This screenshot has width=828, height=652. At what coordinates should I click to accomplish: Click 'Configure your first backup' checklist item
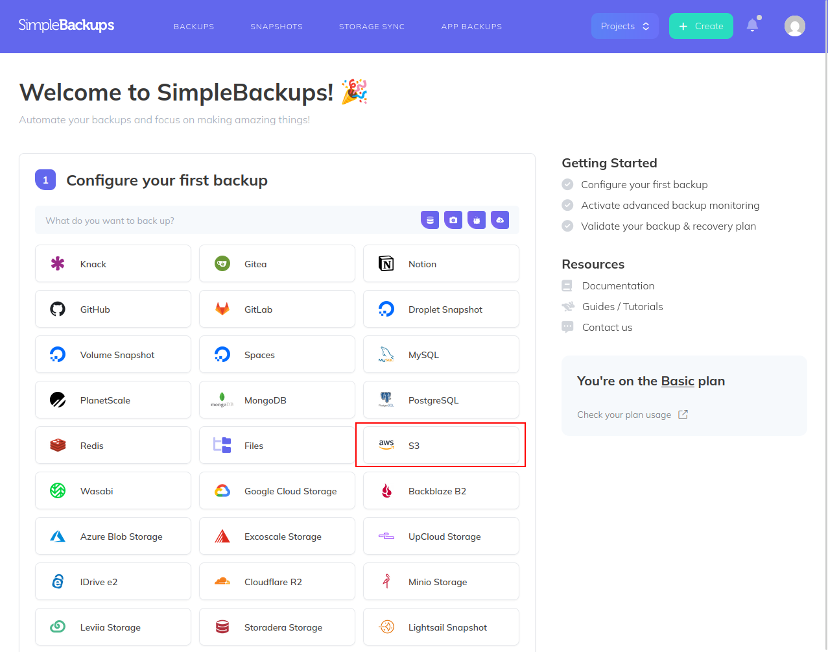pos(644,184)
